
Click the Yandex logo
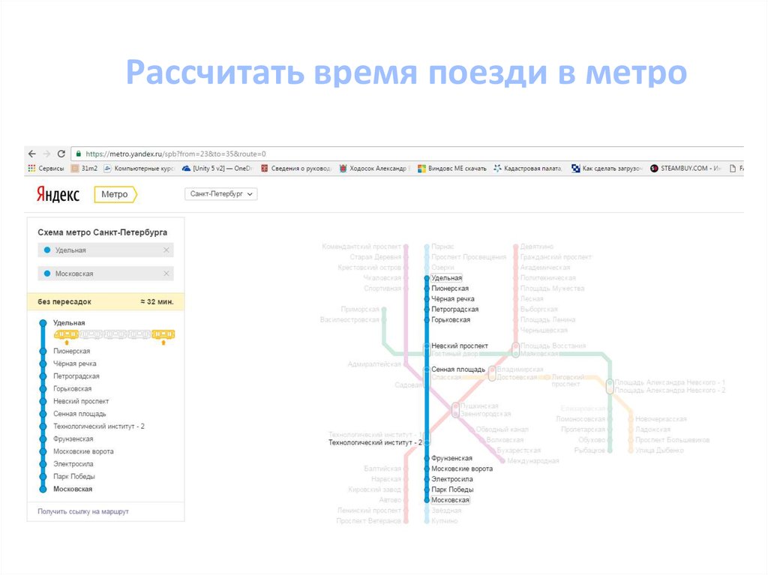point(58,195)
